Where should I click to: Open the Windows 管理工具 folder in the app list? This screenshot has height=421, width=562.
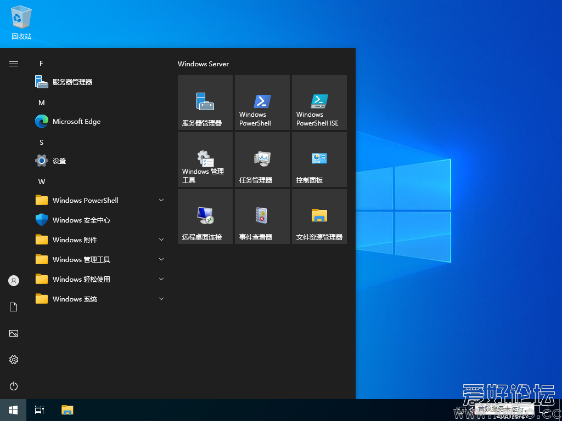[100, 259]
